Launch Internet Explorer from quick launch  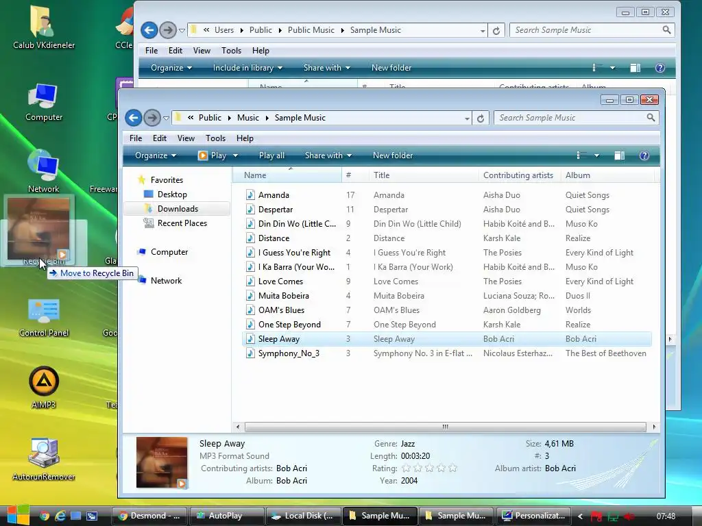[60, 516]
